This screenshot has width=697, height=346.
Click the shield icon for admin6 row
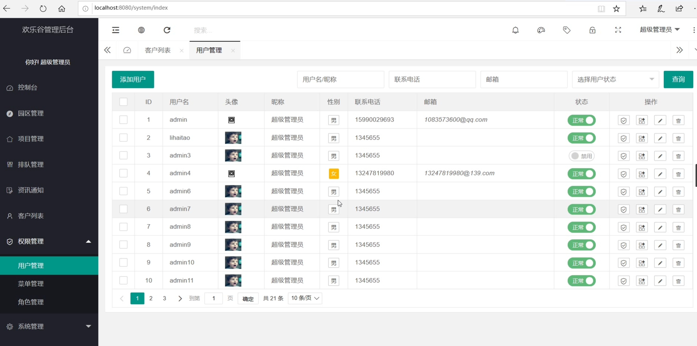point(624,192)
